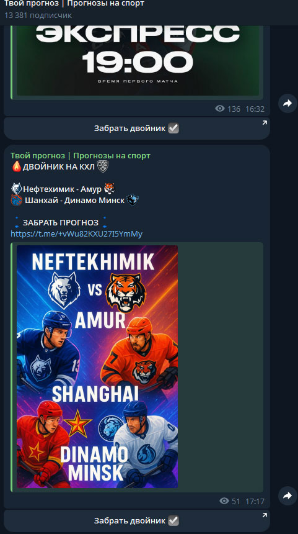Screen dimensions: 298x534
Task: Click the 17:17 timestamp of the post
Action: 255,501
